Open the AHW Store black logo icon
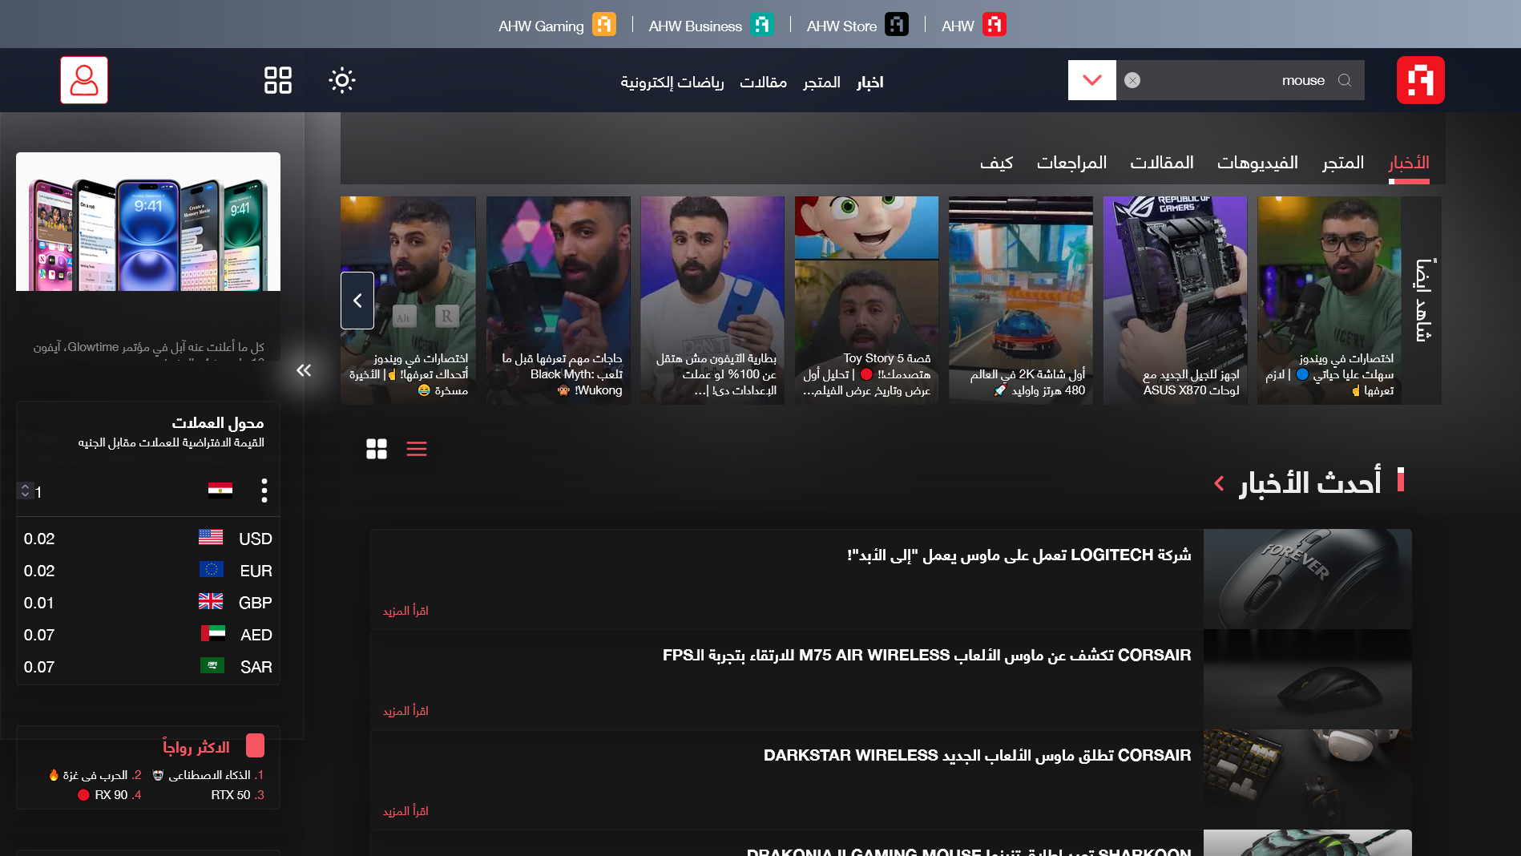This screenshot has width=1521, height=856. pyautogui.click(x=897, y=25)
